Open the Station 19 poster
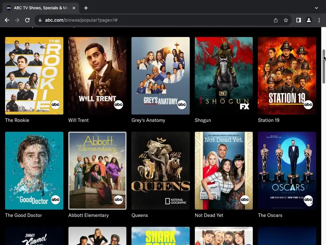Viewport: 326px width, 245px height. (x=287, y=76)
